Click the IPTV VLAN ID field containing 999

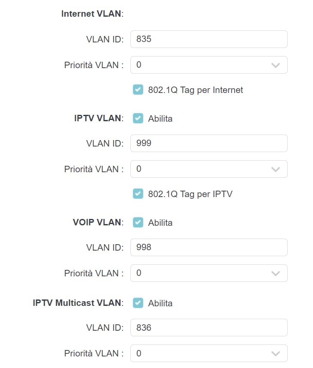point(209,143)
